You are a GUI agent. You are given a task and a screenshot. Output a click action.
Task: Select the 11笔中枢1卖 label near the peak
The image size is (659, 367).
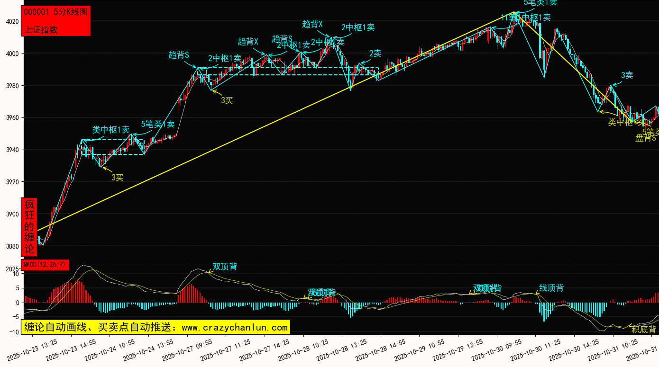pos(526,18)
